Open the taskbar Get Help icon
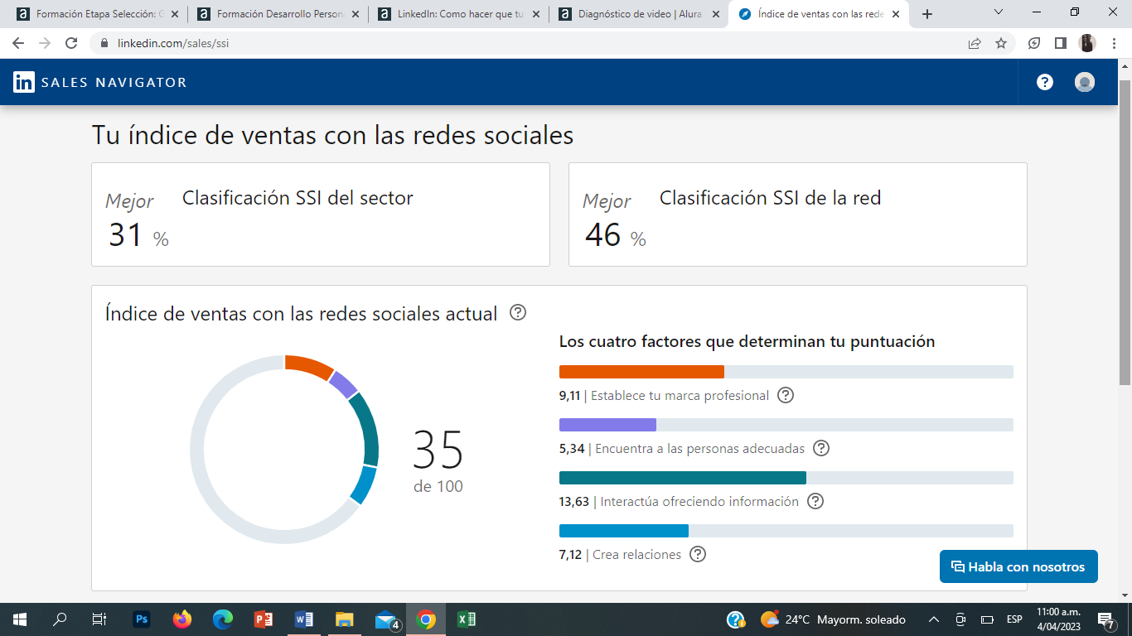This screenshot has width=1132, height=636. click(736, 619)
